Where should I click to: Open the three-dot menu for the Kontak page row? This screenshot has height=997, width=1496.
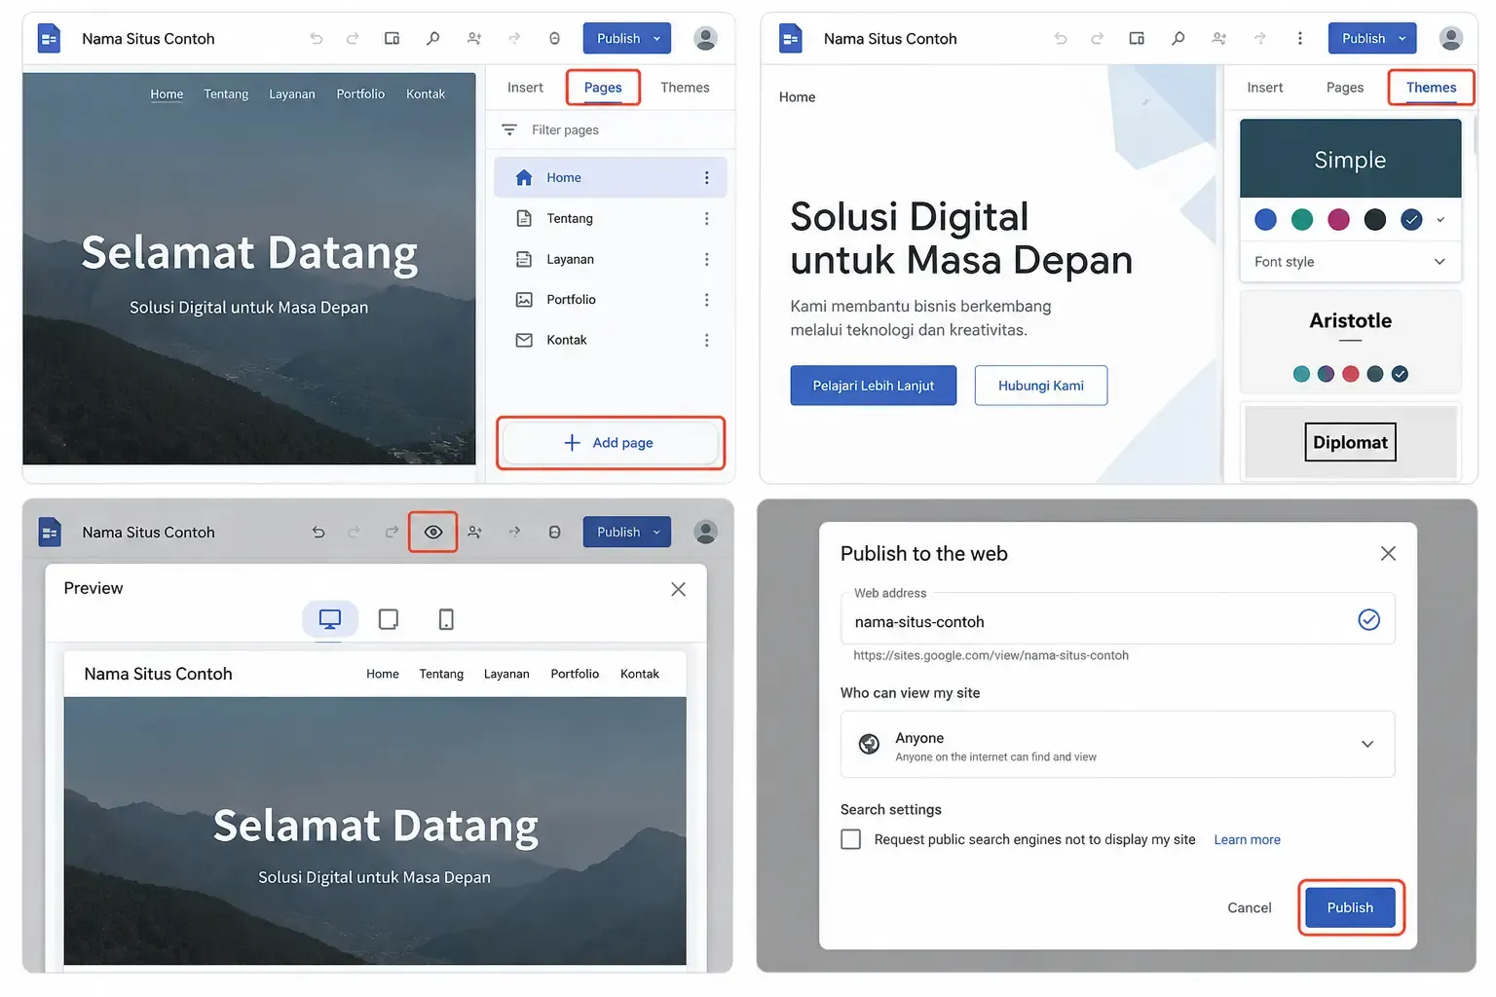coord(707,341)
